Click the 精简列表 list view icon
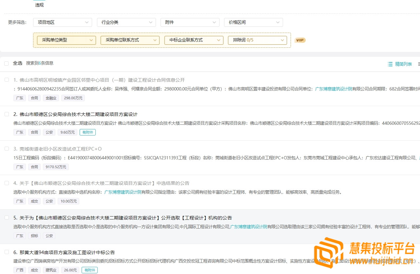 pos(390,64)
